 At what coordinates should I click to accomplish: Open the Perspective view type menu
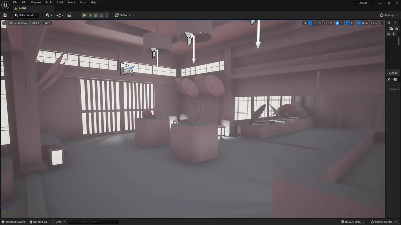pos(18,23)
